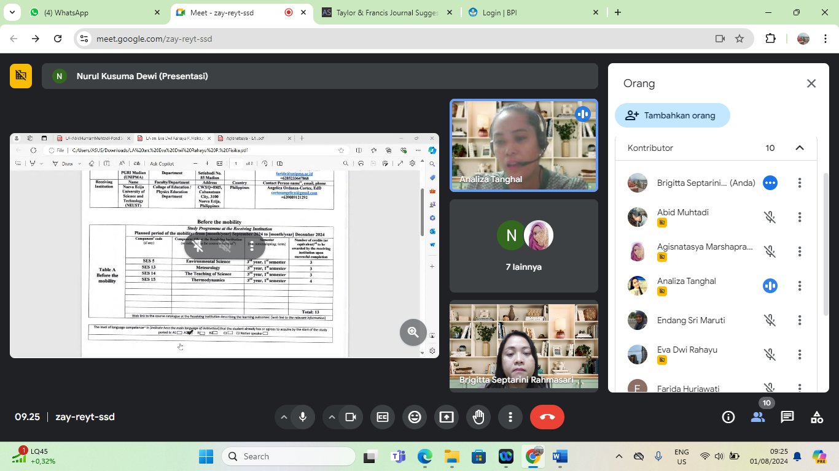Toggle the microphone on or off

click(x=303, y=417)
